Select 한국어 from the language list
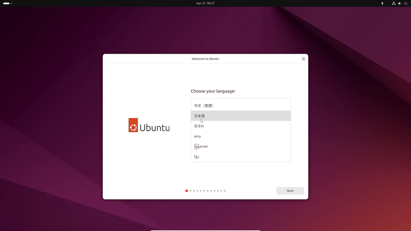The image size is (411, 231). click(x=241, y=126)
